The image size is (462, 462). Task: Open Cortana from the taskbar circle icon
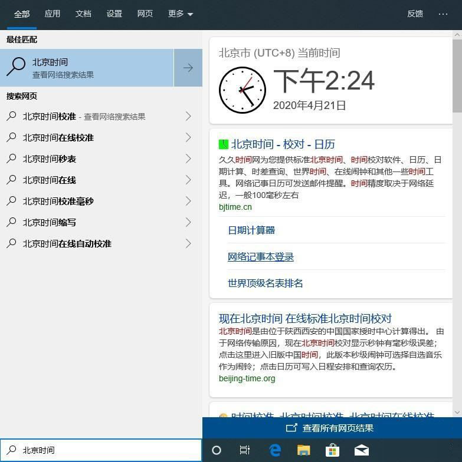[x=216, y=450]
